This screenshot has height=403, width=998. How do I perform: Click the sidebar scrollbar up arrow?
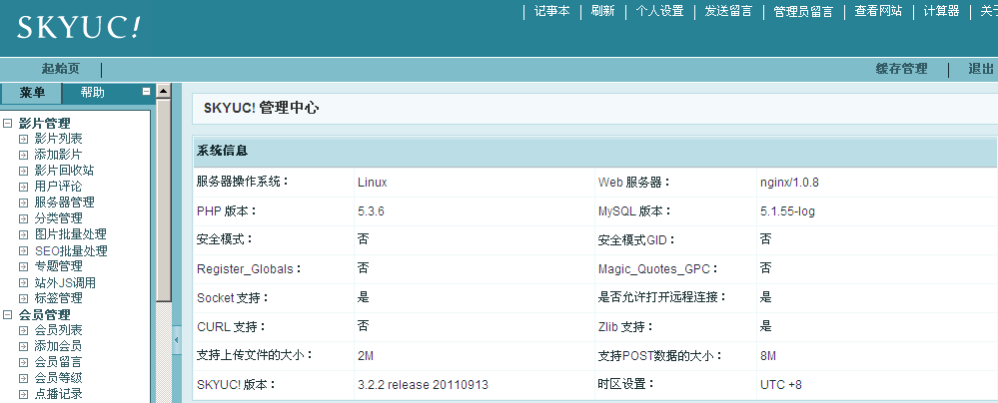pyautogui.click(x=164, y=91)
